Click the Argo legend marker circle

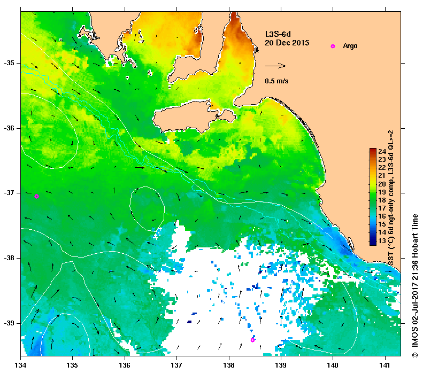[333, 46]
